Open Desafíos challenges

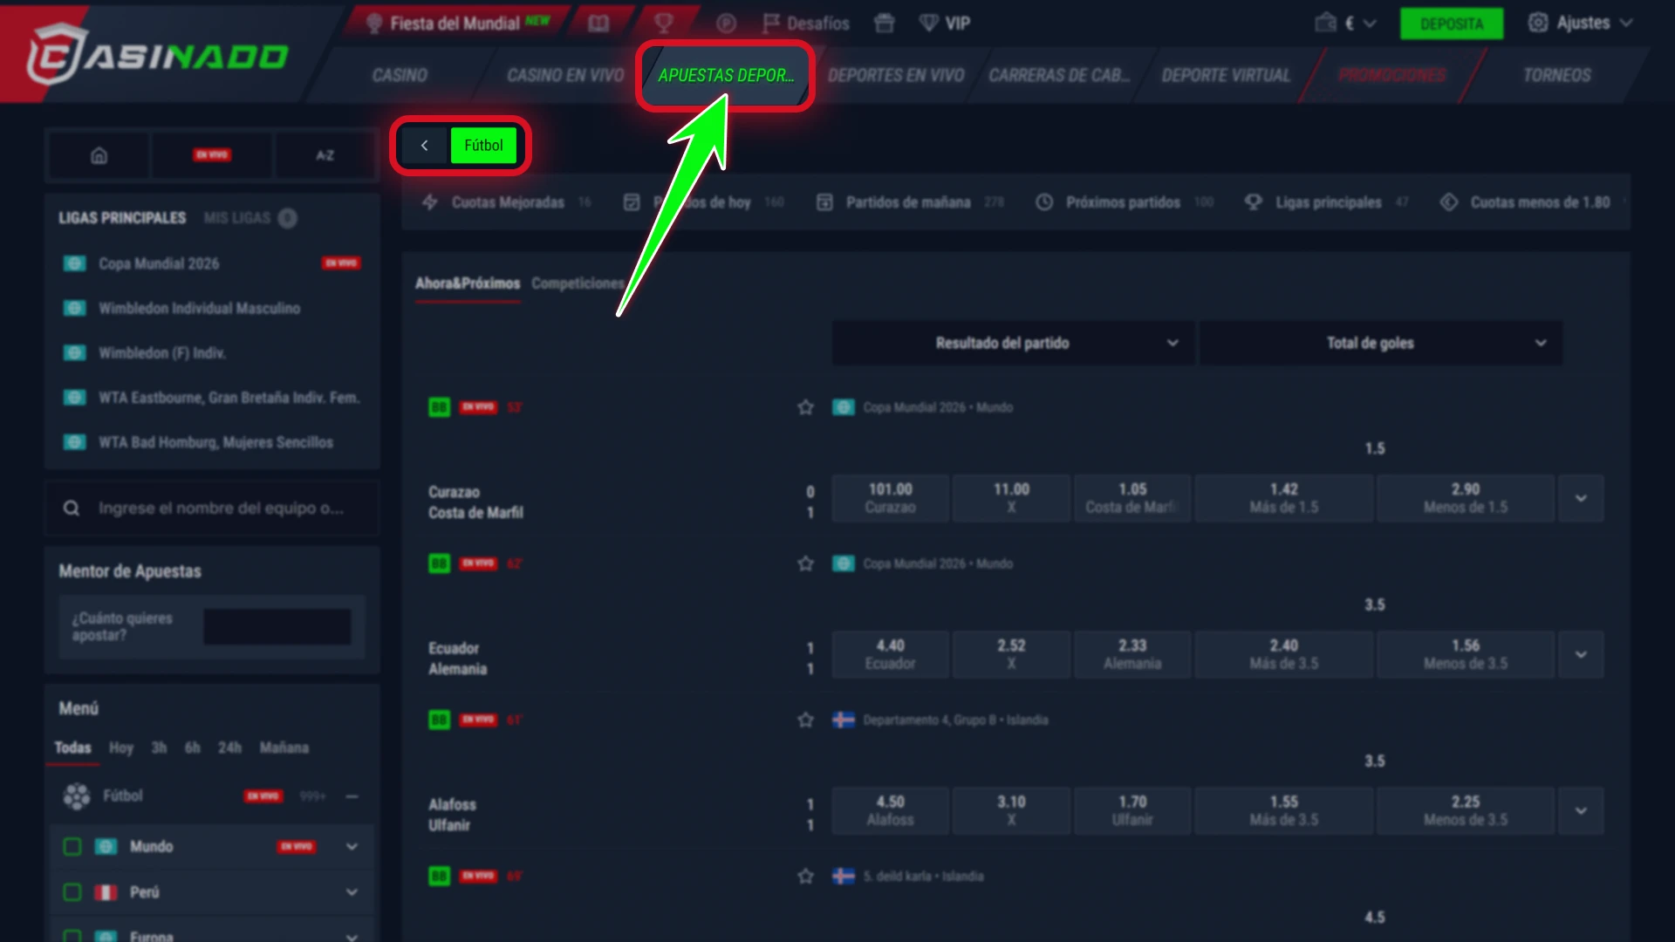click(805, 24)
